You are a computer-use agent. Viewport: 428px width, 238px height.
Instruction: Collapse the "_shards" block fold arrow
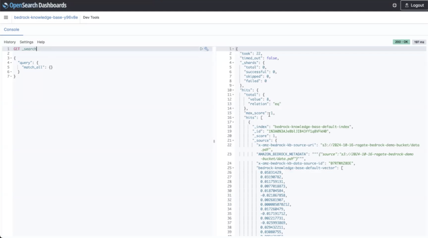233,63
